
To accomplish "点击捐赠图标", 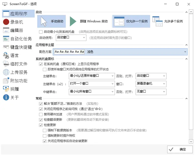I will click(6, 89).
